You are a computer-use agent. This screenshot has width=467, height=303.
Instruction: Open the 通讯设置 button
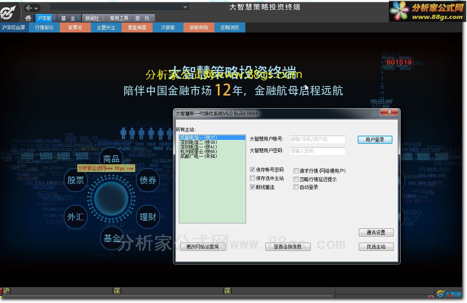(376, 232)
